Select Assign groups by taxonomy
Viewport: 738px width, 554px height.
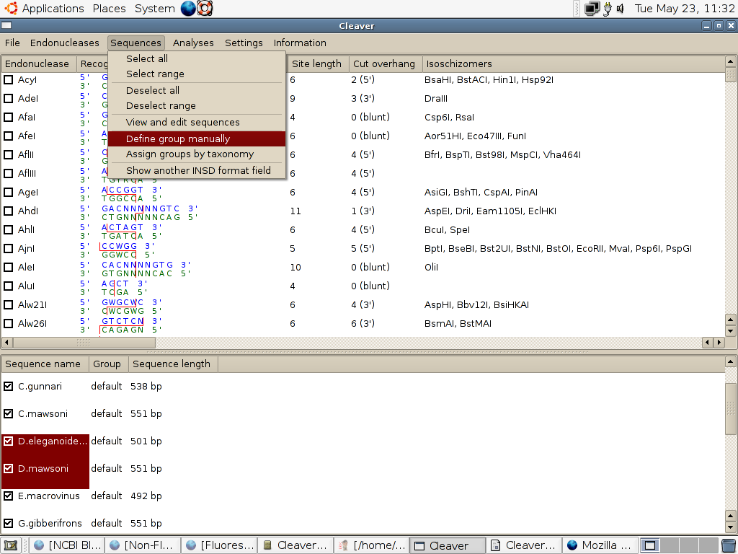[190, 154]
